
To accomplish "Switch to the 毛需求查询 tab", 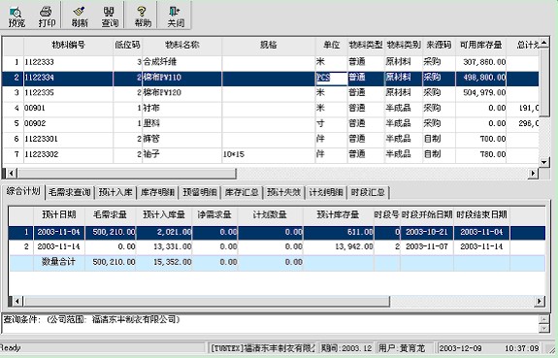I will click(x=70, y=192).
